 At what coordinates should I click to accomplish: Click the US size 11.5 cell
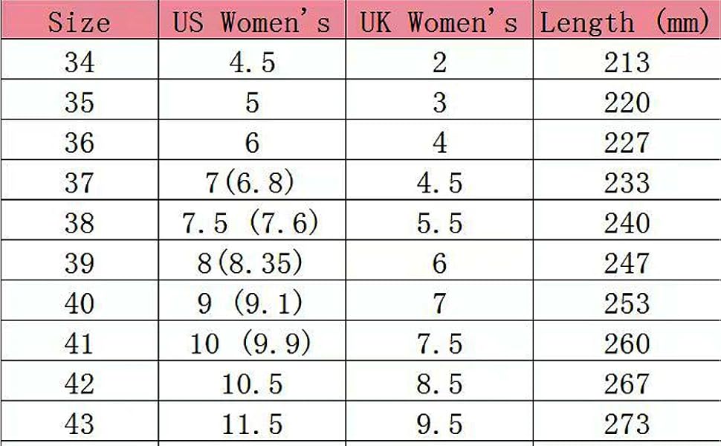(x=252, y=421)
